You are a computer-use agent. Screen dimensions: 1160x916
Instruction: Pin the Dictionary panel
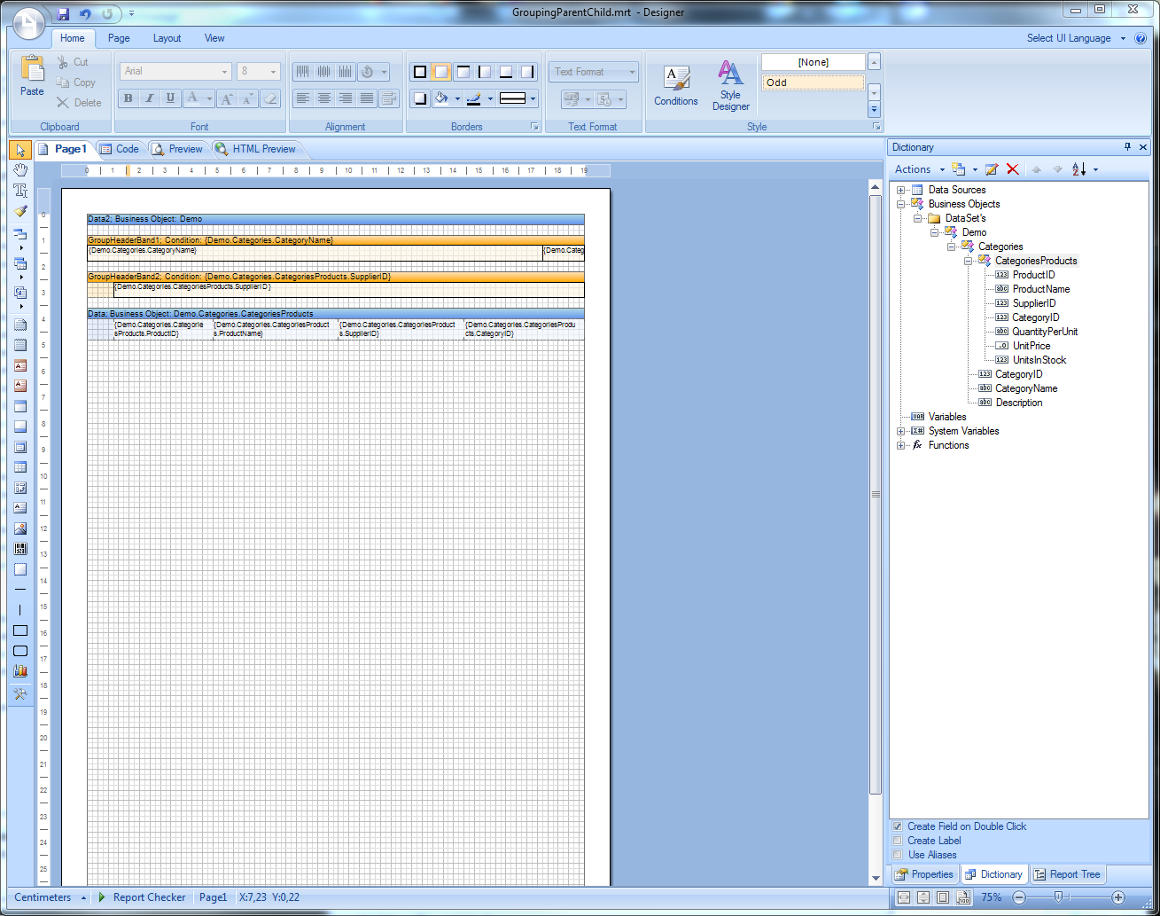pyautogui.click(x=1127, y=147)
